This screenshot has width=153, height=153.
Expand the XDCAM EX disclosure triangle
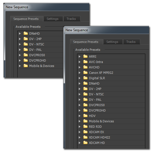(x=80, y=132)
